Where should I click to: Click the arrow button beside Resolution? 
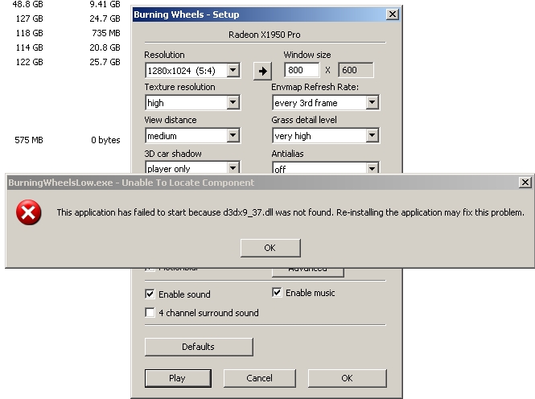click(262, 71)
